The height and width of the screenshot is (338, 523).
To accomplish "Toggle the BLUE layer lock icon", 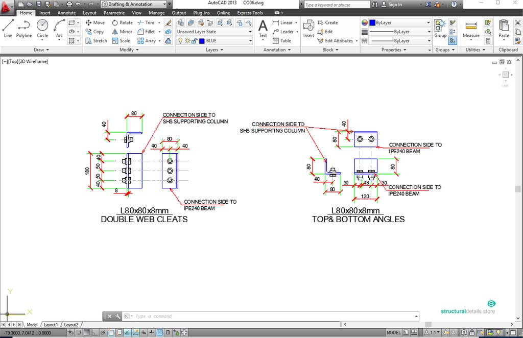I will tap(195, 41).
